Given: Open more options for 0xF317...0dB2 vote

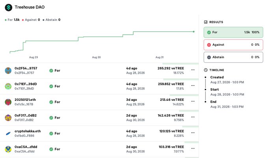Looking at the screenshot, I should [193, 117].
